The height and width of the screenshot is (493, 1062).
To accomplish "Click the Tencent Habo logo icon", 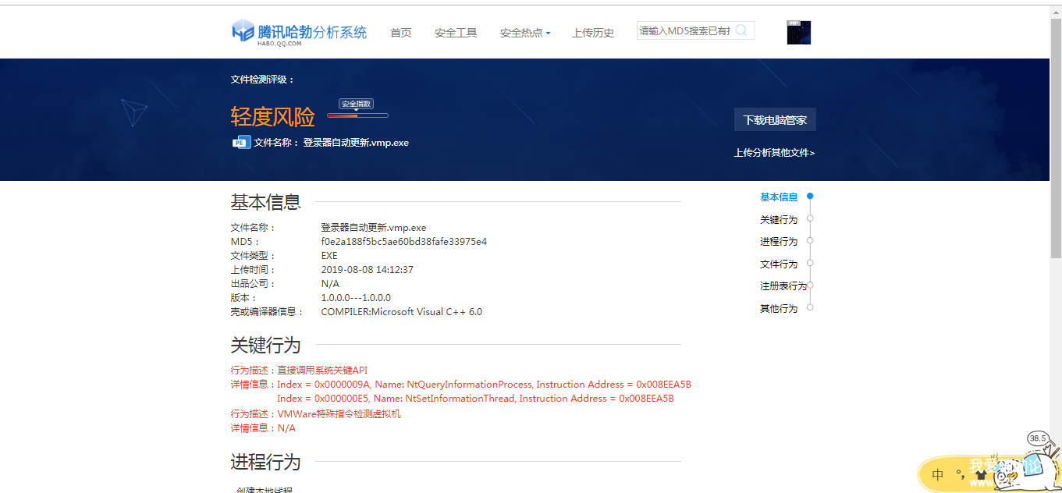I will click(x=243, y=31).
